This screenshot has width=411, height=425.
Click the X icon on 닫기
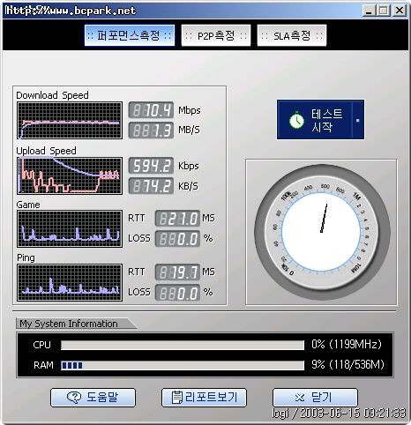tap(300, 398)
